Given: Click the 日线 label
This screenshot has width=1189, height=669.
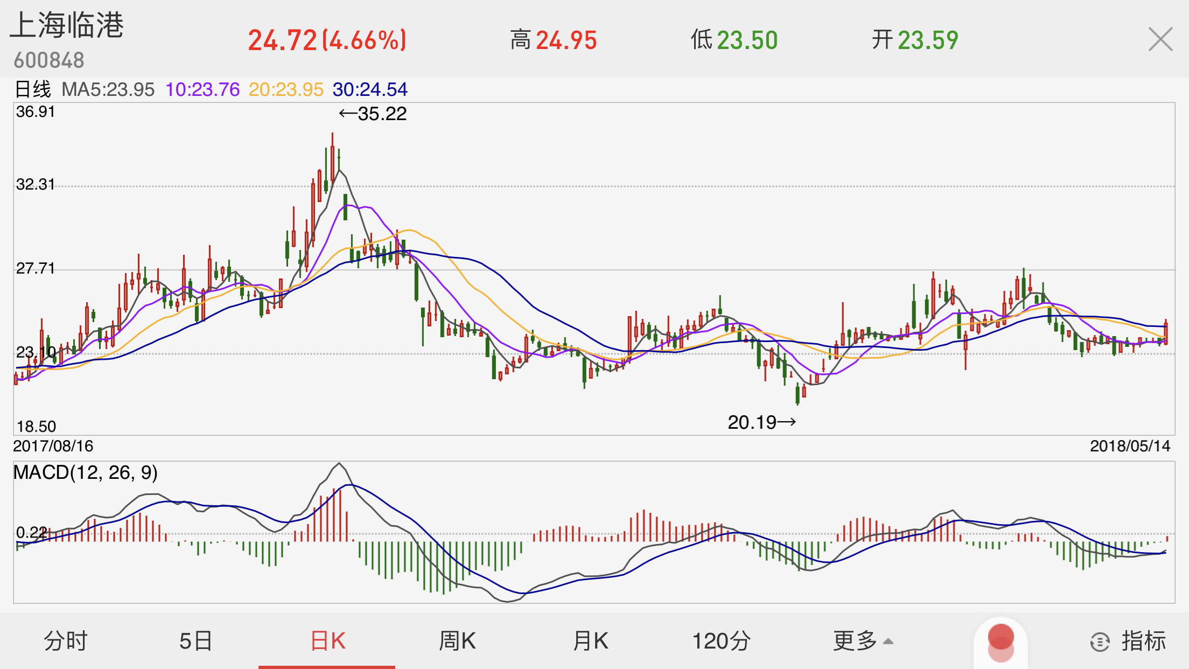Looking at the screenshot, I should (33, 89).
